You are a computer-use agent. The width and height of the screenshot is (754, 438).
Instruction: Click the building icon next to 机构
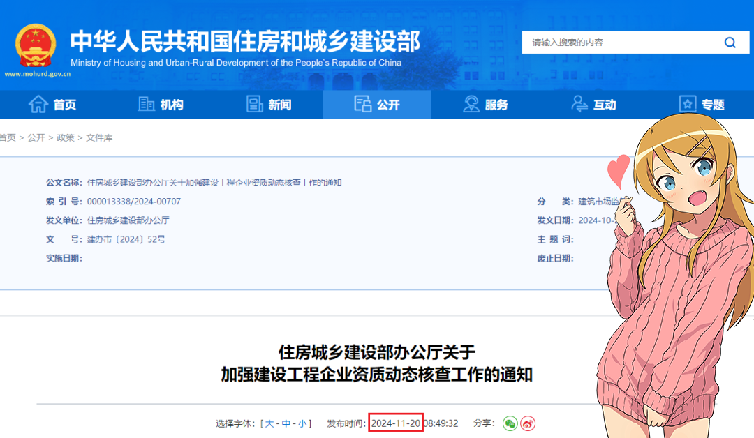click(x=145, y=103)
